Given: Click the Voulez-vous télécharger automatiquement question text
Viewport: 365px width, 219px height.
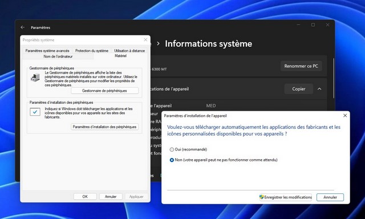Looking at the screenshot, I should click(x=254, y=131).
